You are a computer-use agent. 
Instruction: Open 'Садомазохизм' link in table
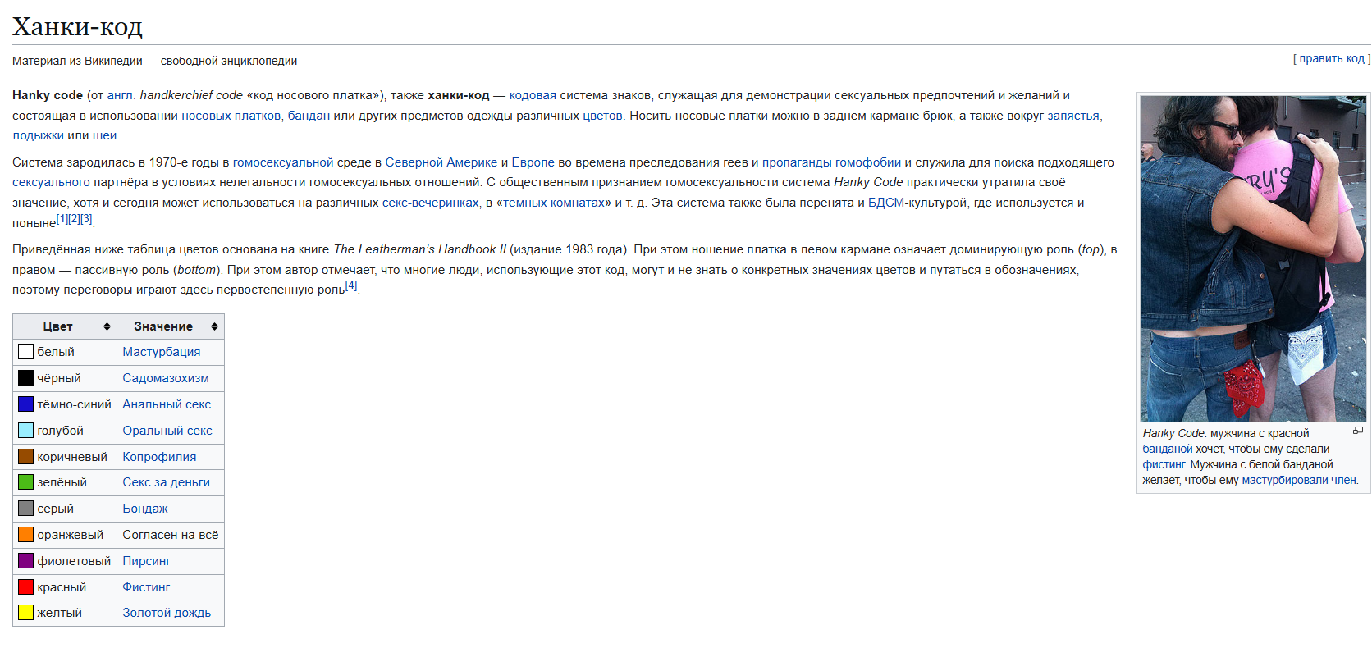click(x=166, y=378)
